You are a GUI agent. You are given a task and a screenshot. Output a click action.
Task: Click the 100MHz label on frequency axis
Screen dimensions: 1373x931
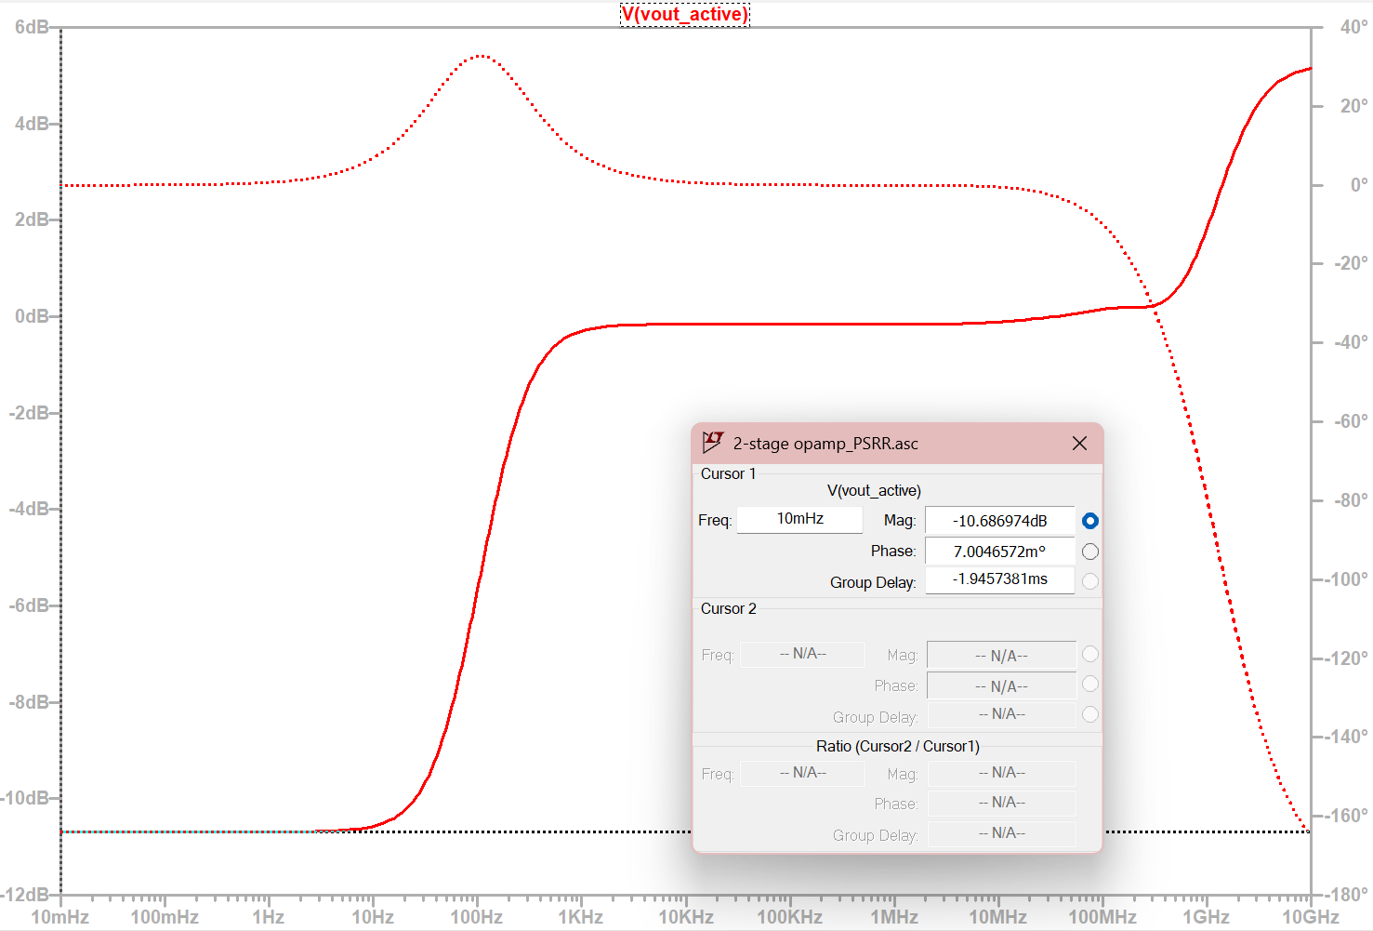click(1102, 917)
